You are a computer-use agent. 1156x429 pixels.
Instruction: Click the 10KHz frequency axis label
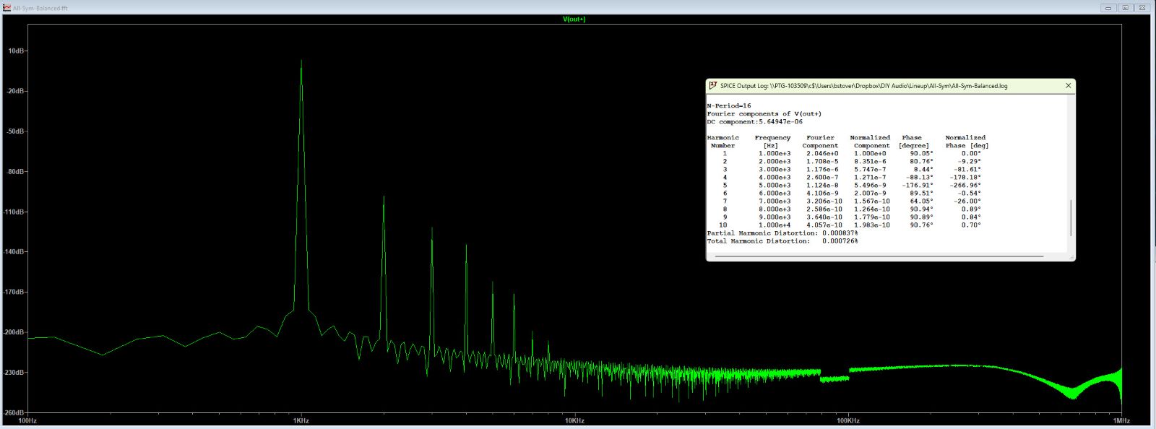coord(574,420)
